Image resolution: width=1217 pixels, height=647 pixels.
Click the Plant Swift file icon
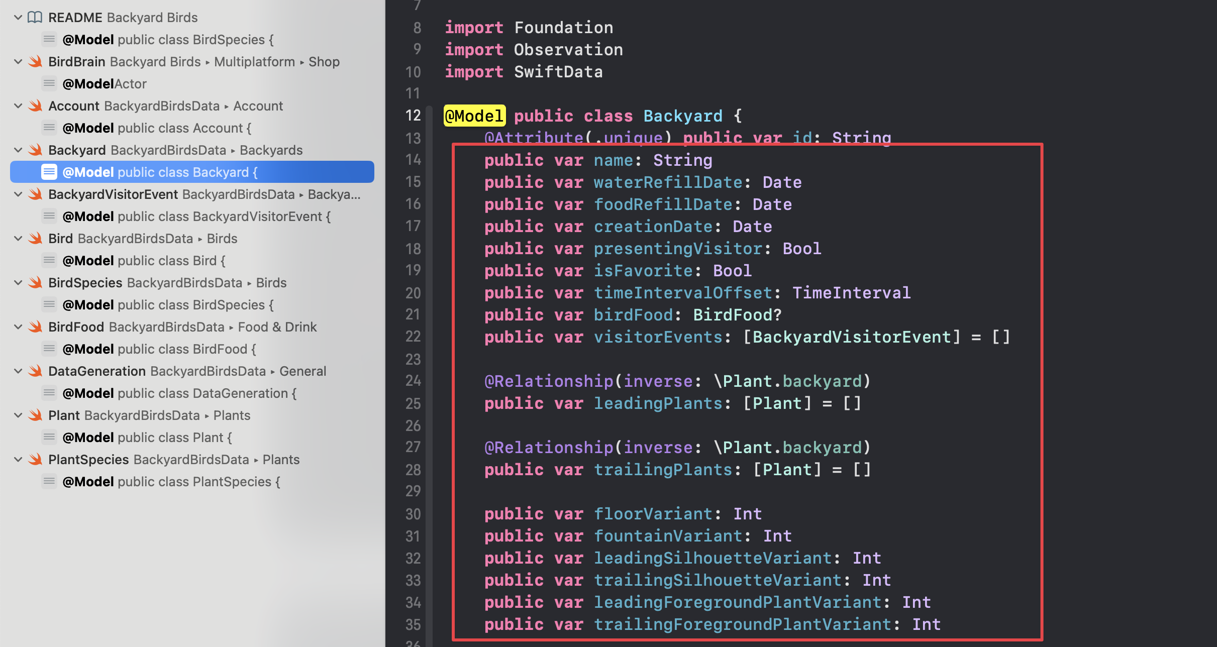tap(35, 415)
